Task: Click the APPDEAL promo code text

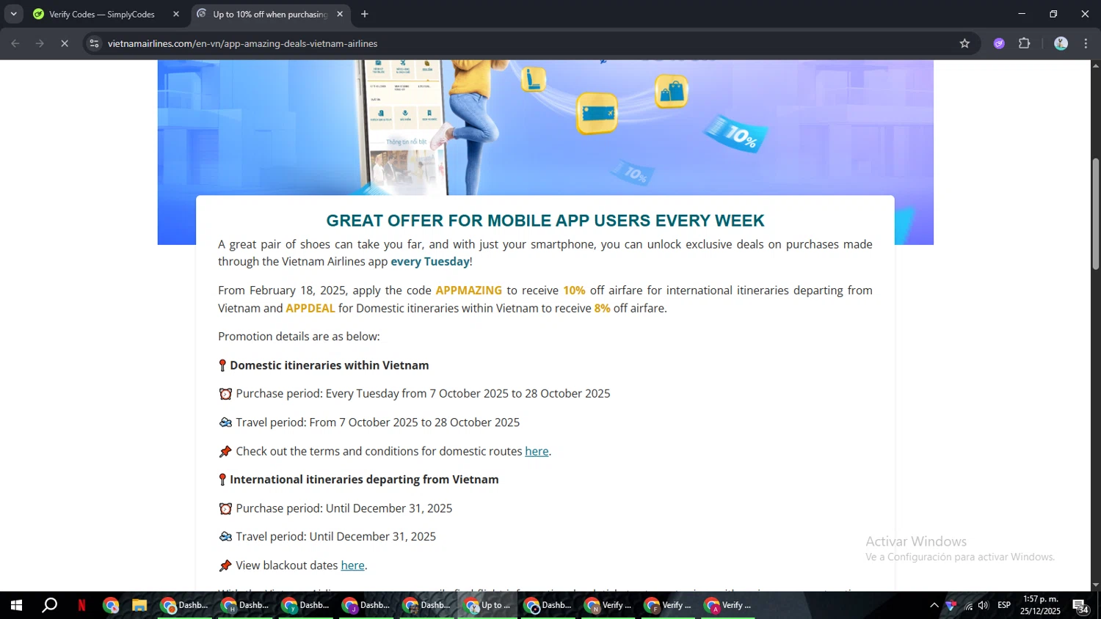Action: pyautogui.click(x=310, y=308)
